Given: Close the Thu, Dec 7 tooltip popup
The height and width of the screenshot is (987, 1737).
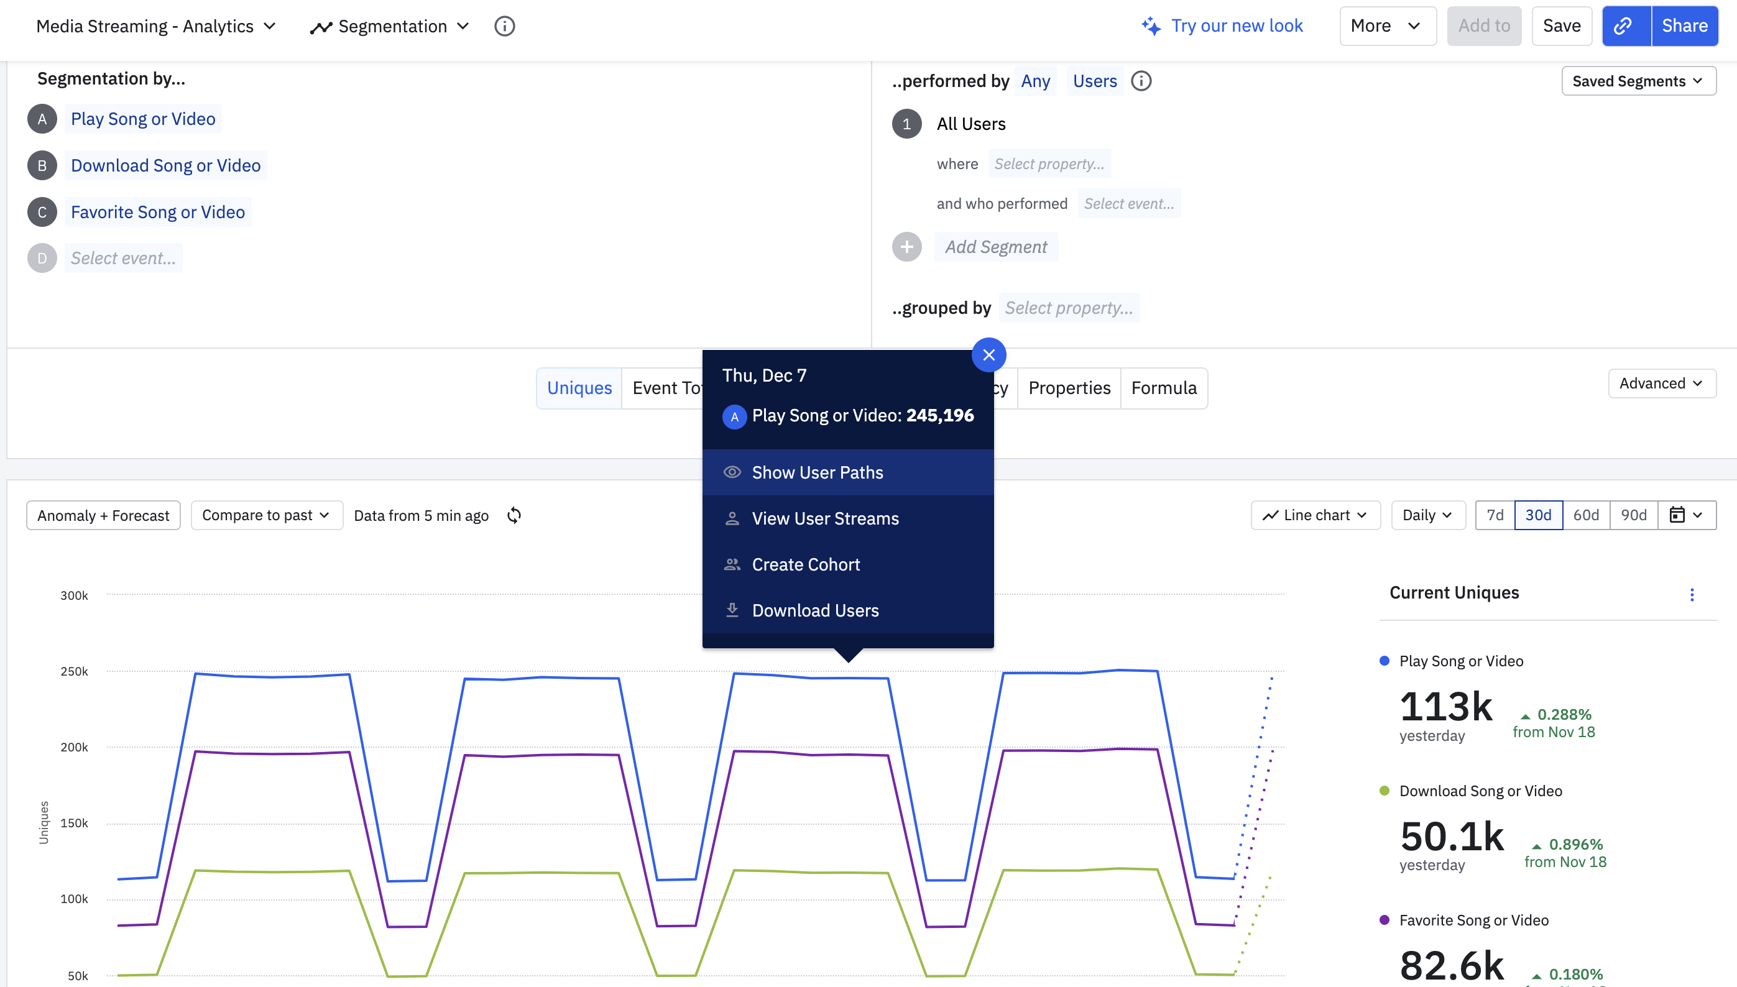Looking at the screenshot, I should pos(988,354).
